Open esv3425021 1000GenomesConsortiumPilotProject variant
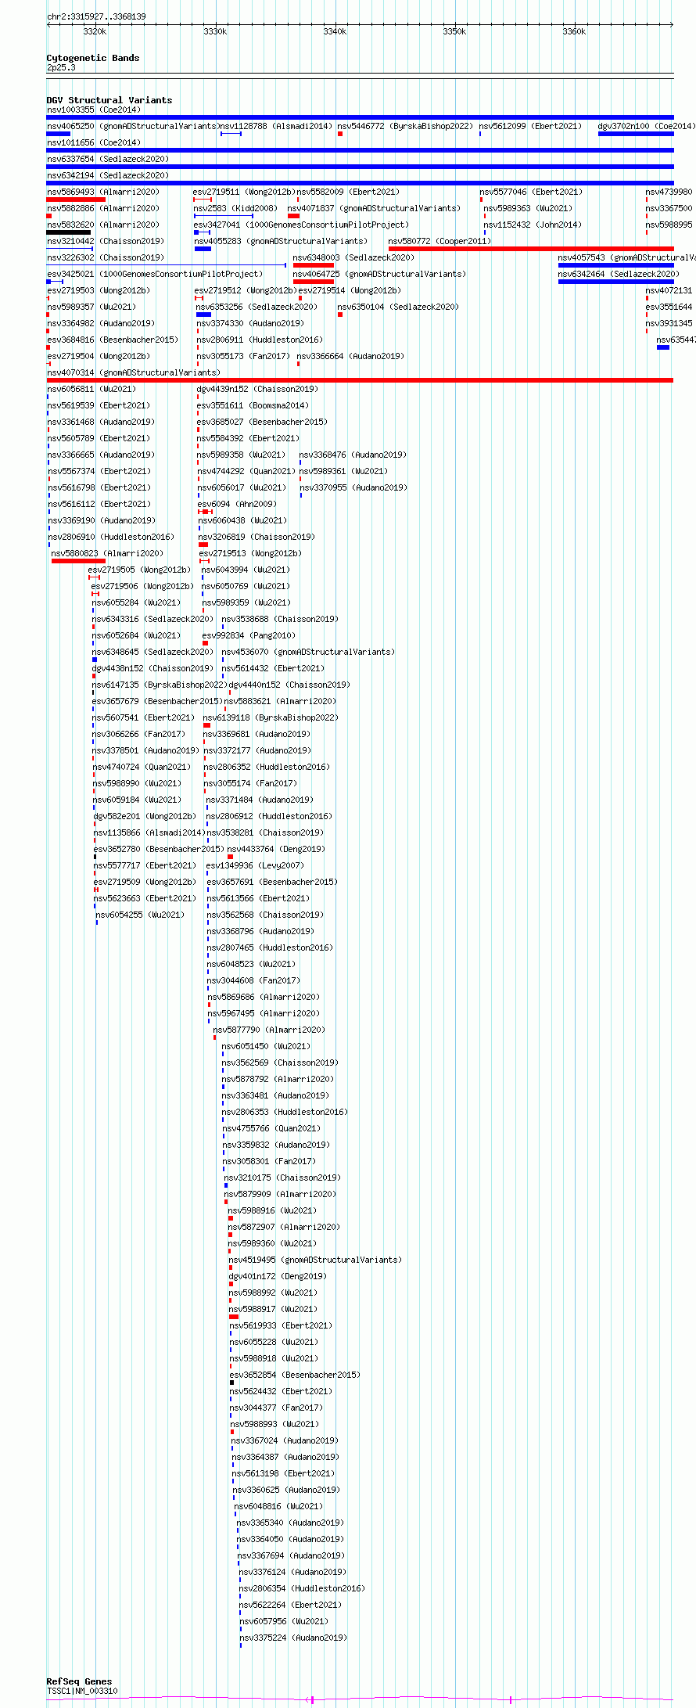The image size is (696, 1708). (x=155, y=274)
